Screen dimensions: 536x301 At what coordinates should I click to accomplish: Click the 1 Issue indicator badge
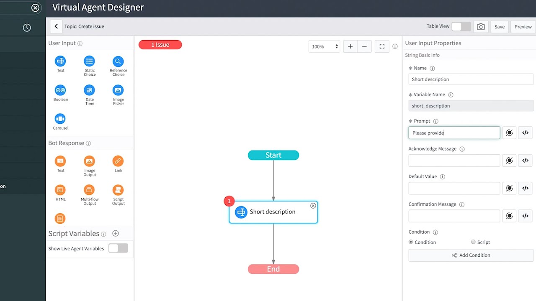pyautogui.click(x=160, y=44)
